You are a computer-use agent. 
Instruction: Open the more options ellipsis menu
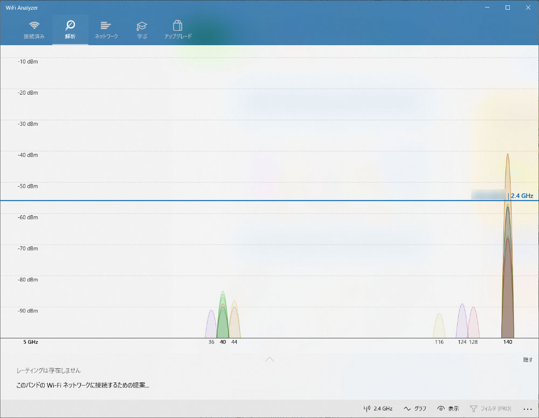tap(528, 409)
